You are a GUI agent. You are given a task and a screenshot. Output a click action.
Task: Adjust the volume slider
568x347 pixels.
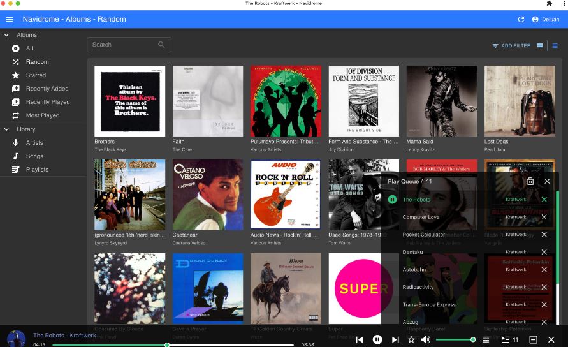pyautogui.click(x=456, y=340)
